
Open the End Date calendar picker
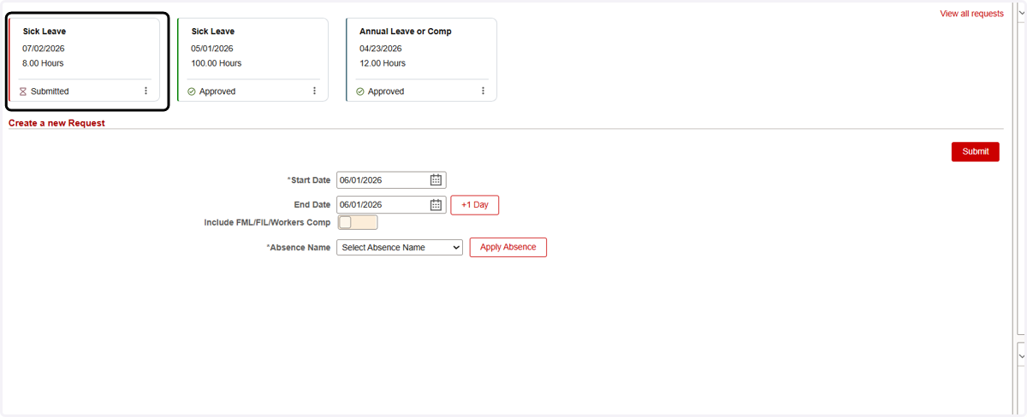436,205
